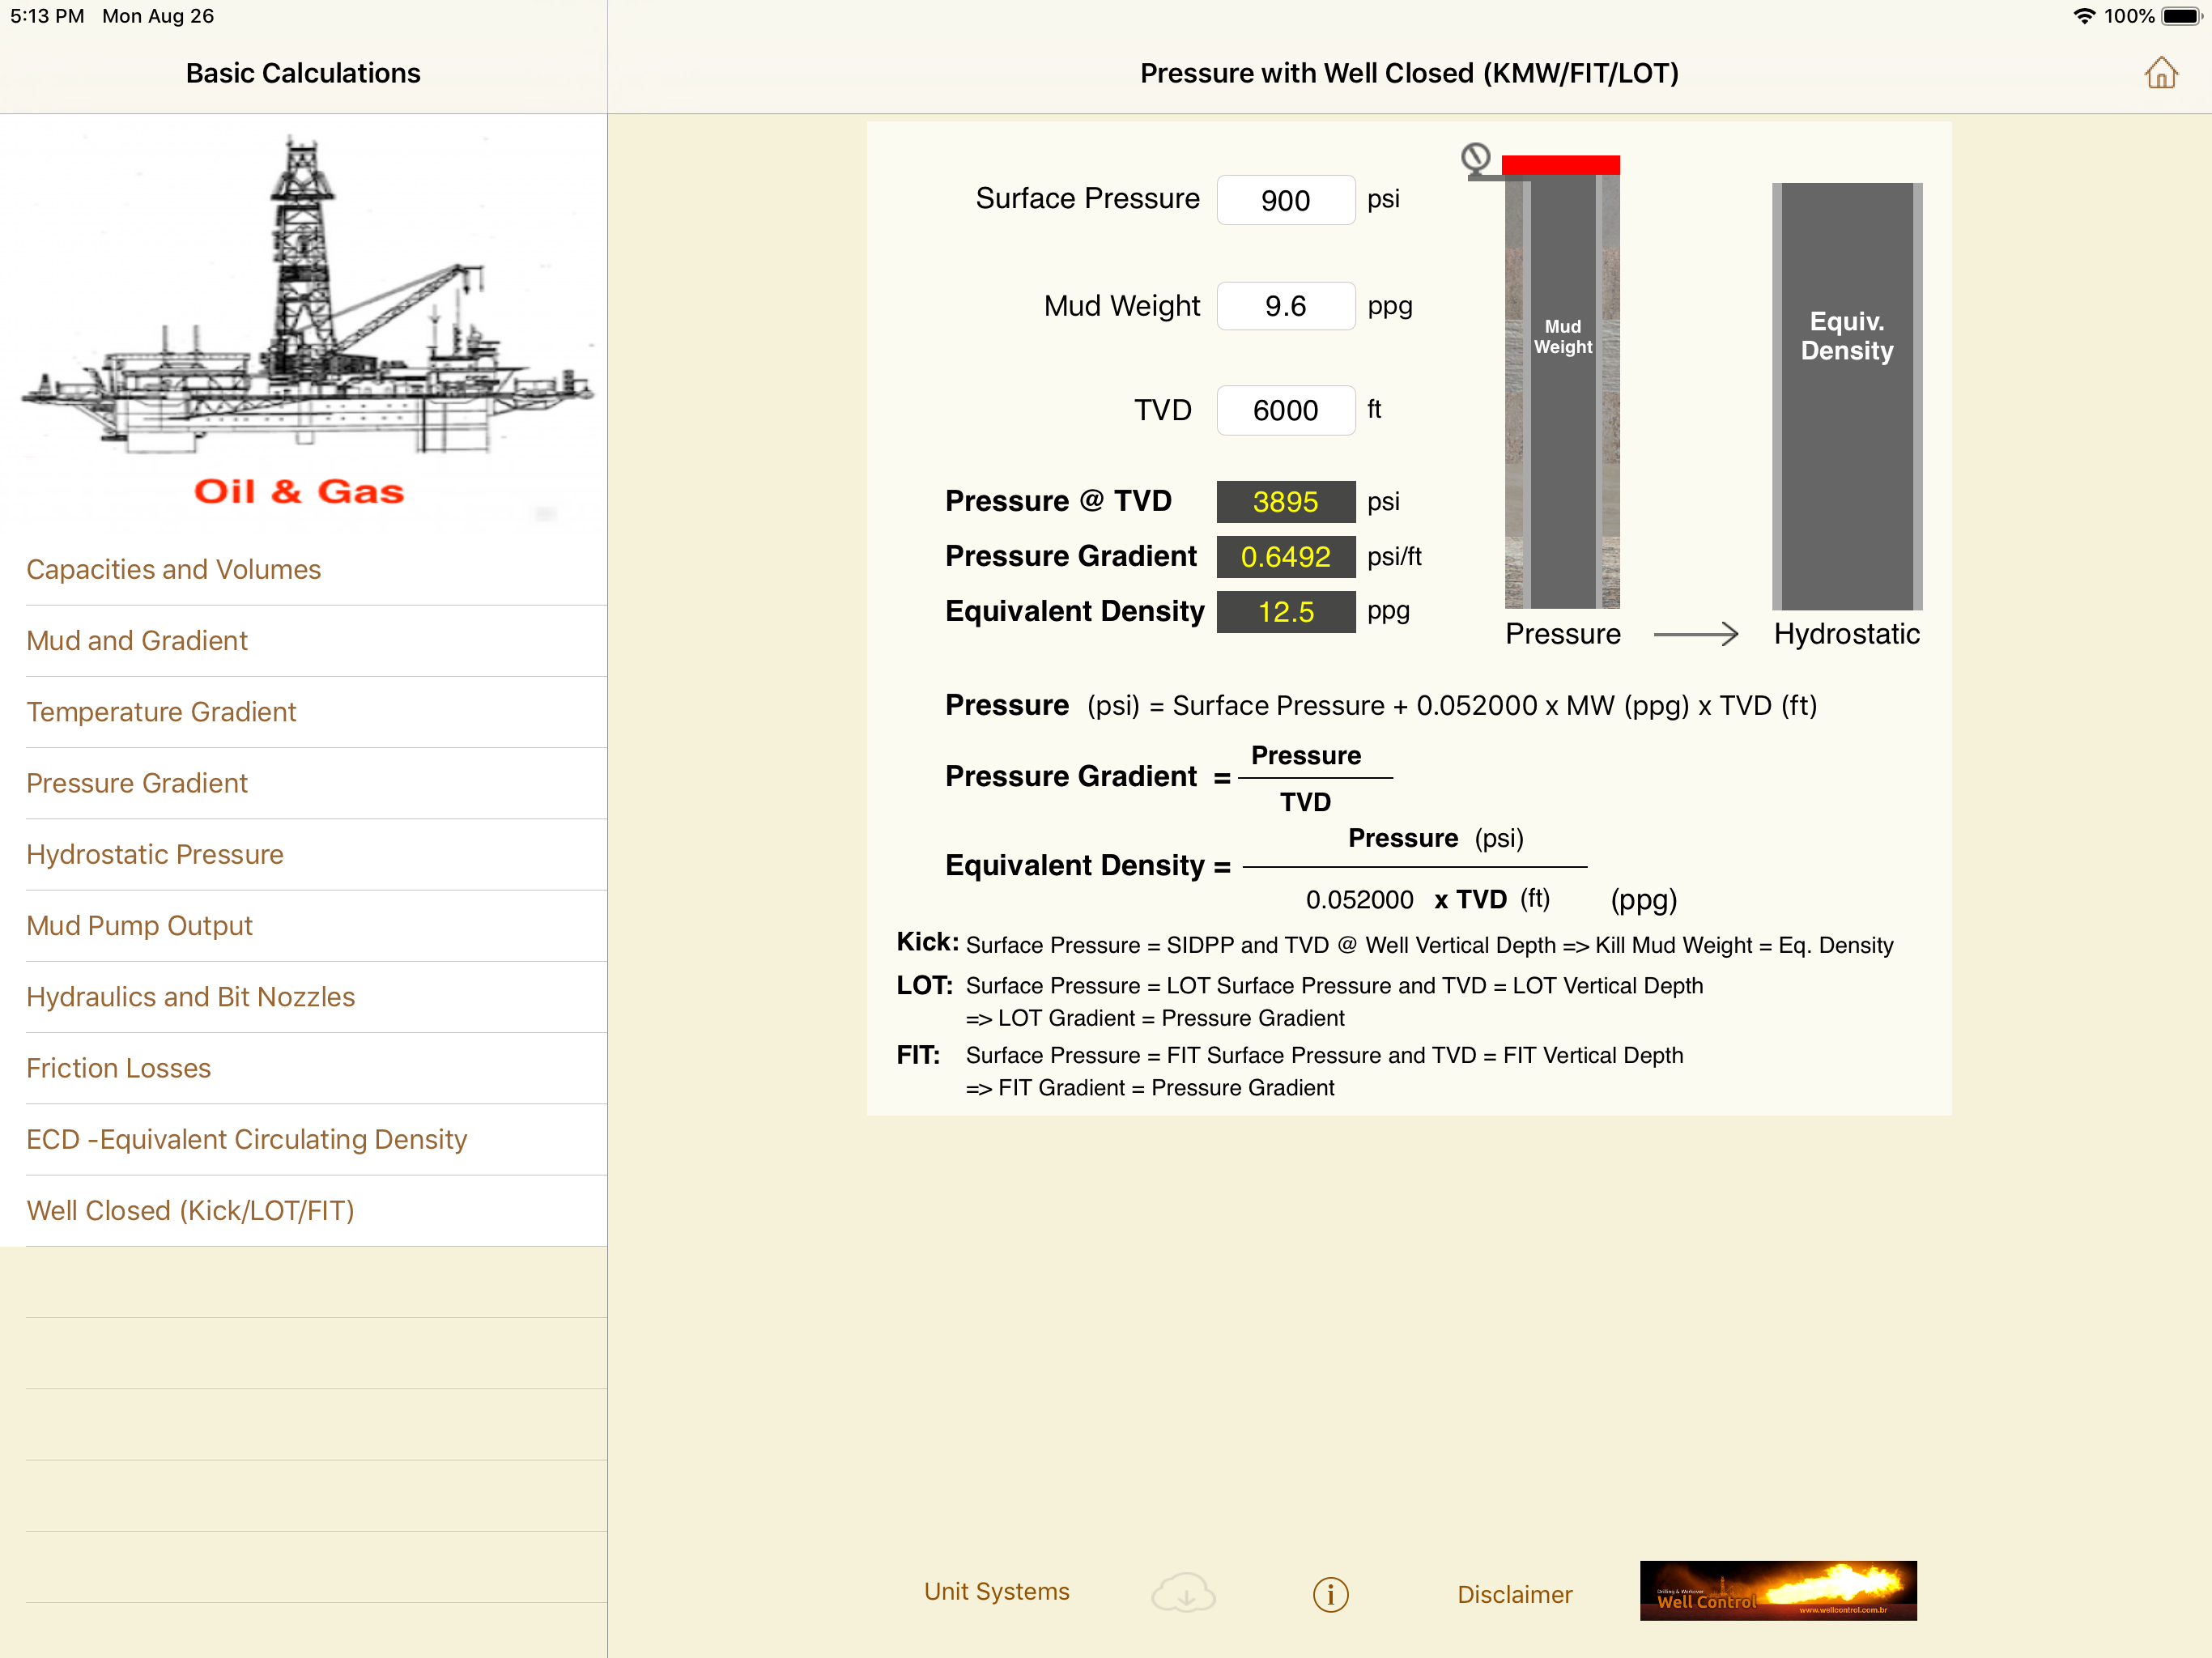The width and height of the screenshot is (2212, 1658).
Task: Select Capacities and Volumes menu item
Action: (173, 569)
